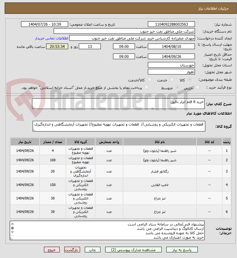Screen dimensions: 237x258
Task: Select the جزیی purchase type radio
Action: [x=197, y=87]
